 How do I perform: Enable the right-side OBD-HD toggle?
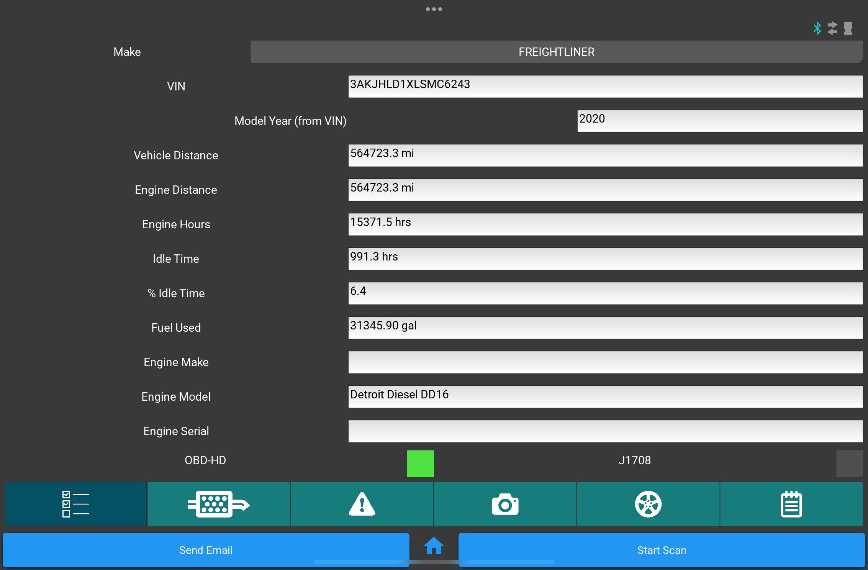849,463
